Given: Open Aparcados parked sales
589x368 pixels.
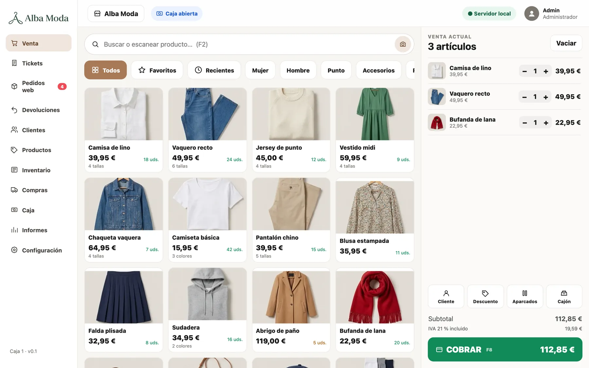Looking at the screenshot, I should point(525,296).
